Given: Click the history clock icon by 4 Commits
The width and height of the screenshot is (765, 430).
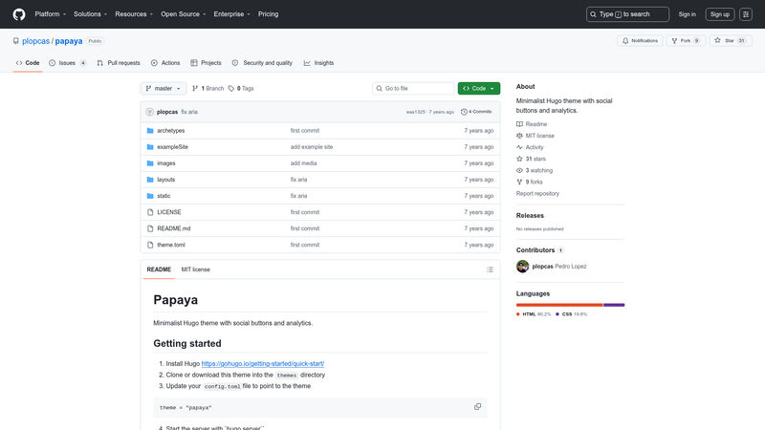Looking at the screenshot, I should [x=464, y=112].
